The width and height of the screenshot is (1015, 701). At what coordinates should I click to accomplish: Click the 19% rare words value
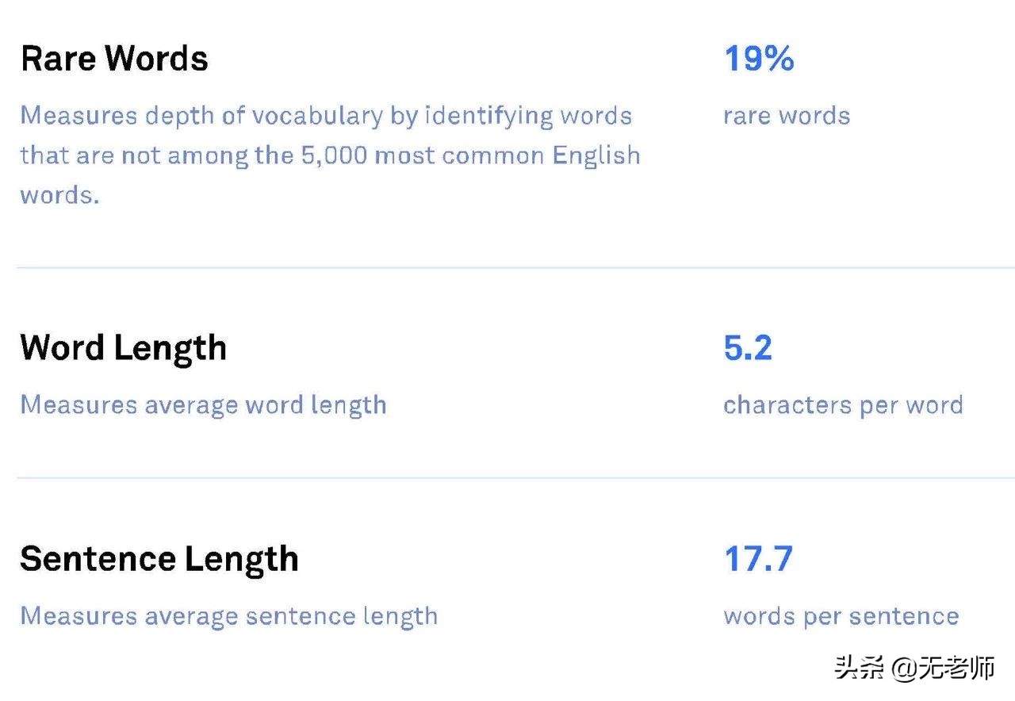pos(759,59)
